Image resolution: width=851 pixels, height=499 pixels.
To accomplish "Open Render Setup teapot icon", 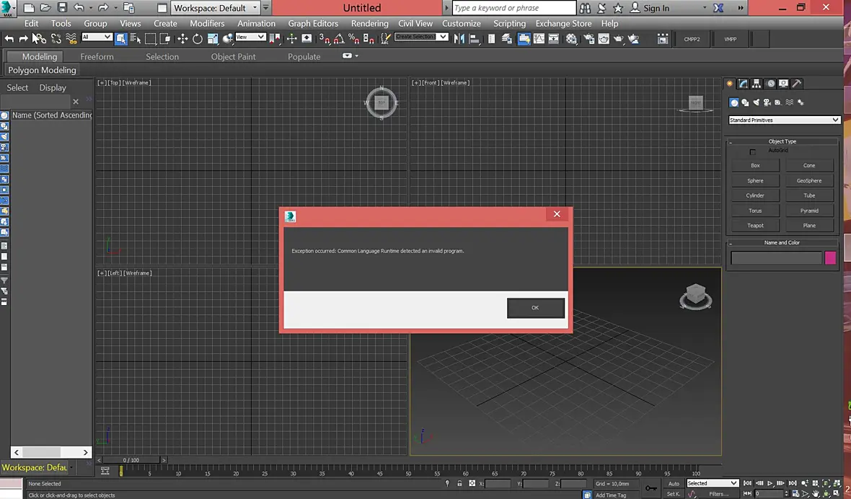I will point(588,38).
